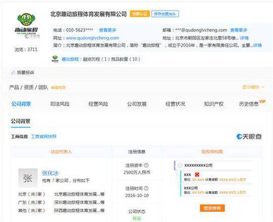Viewport: 273px width, 222px height.
Task: Click the orange 我要认证 badge
Action: click(140, 14)
